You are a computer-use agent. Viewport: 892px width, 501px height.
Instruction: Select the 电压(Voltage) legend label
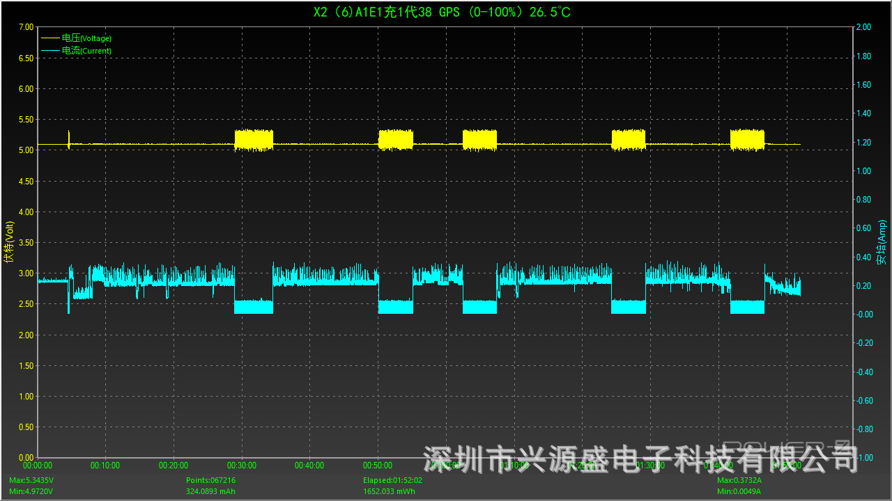pyautogui.click(x=86, y=38)
